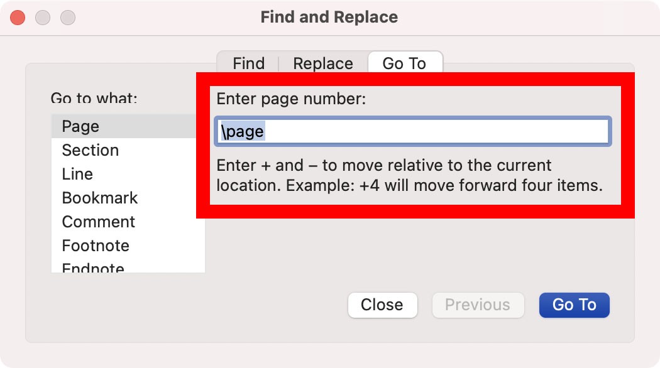Switch to the Replace tab
The image size is (660, 368).
click(x=323, y=63)
